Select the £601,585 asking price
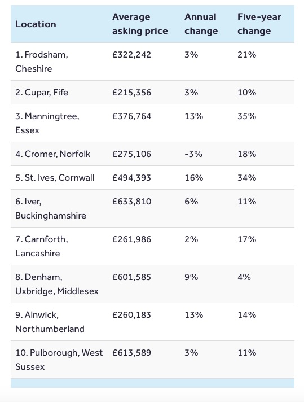The image size is (304, 402). [x=132, y=277]
